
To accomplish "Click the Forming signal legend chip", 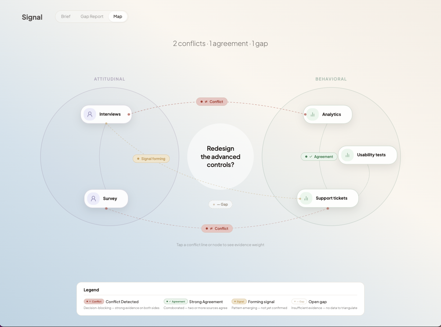I will click(x=239, y=301).
